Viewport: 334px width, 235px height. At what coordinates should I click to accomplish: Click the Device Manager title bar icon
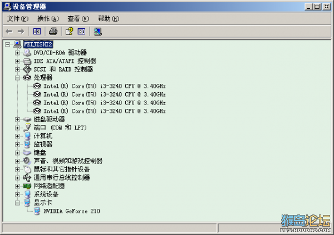pos(7,7)
